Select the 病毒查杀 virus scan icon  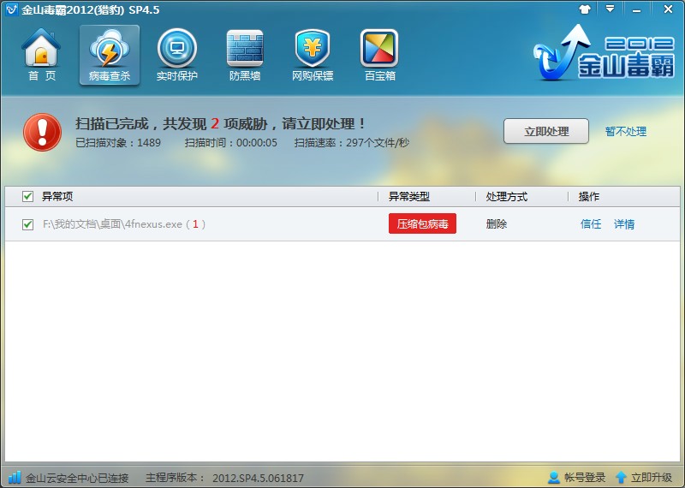pos(110,49)
